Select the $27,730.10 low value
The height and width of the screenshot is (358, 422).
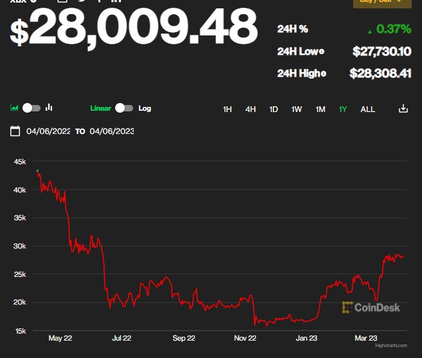tap(382, 51)
